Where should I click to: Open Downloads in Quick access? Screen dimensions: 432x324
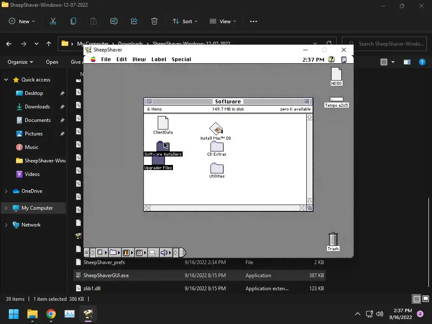point(37,107)
